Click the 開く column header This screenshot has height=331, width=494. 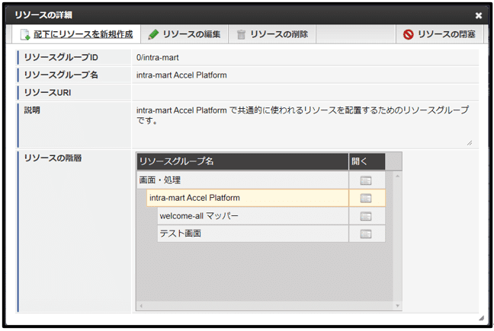(x=367, y=161)
